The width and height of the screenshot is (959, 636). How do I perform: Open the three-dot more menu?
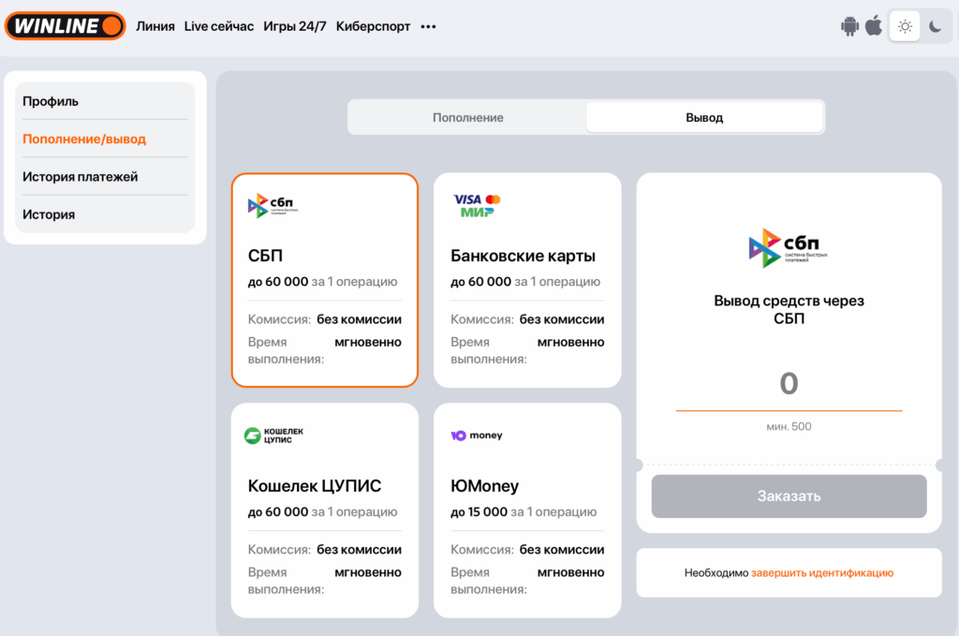(x=428, y=26)
